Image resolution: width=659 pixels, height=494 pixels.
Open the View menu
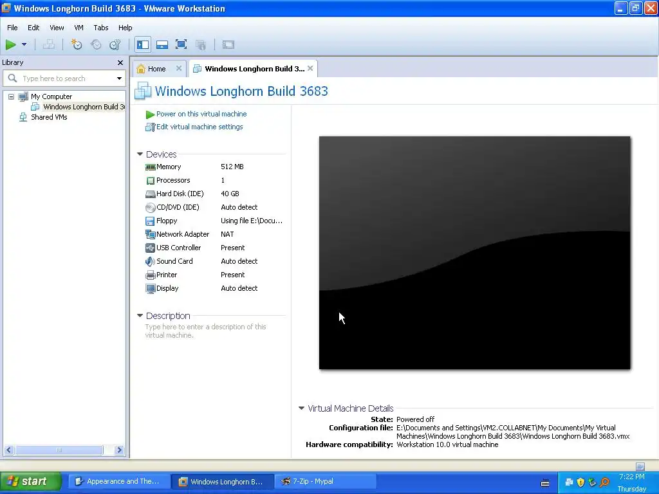pyautogui.click(x=57, y=28)
